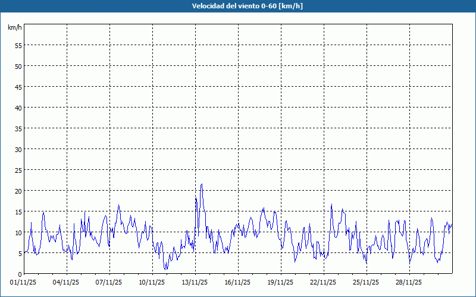The height and width of the screenshot is (297, 476).
Task: Click the 19/11/25 date label
Action: click(x=281, y=283)
